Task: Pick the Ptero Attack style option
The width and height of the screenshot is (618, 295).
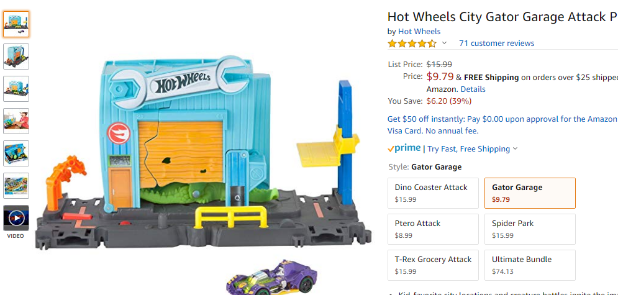Action: (x=433, y=229)
